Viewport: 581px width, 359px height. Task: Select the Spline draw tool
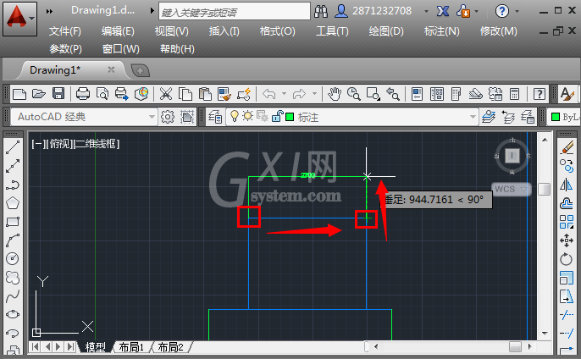(13, 295)
